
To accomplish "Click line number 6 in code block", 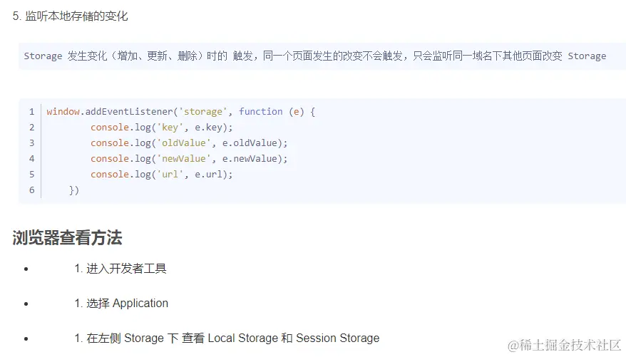I will (x=31, y=190).
